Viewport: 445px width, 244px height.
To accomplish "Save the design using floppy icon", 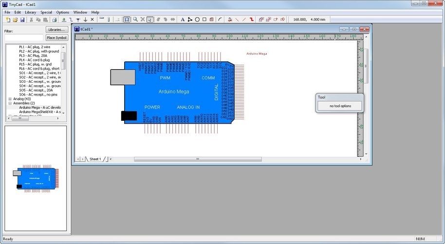I will [22, 19].
